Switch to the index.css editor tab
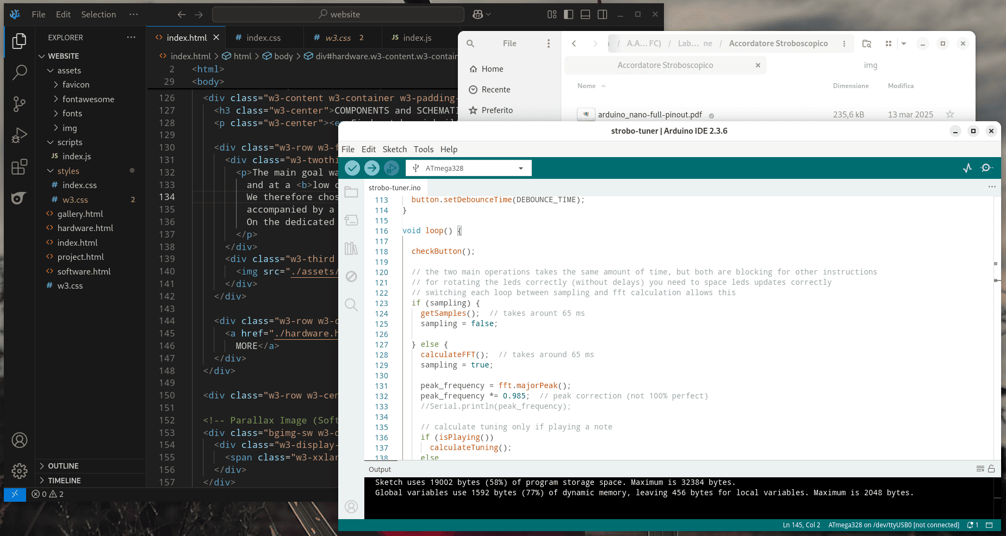 [x=263, y=38]
